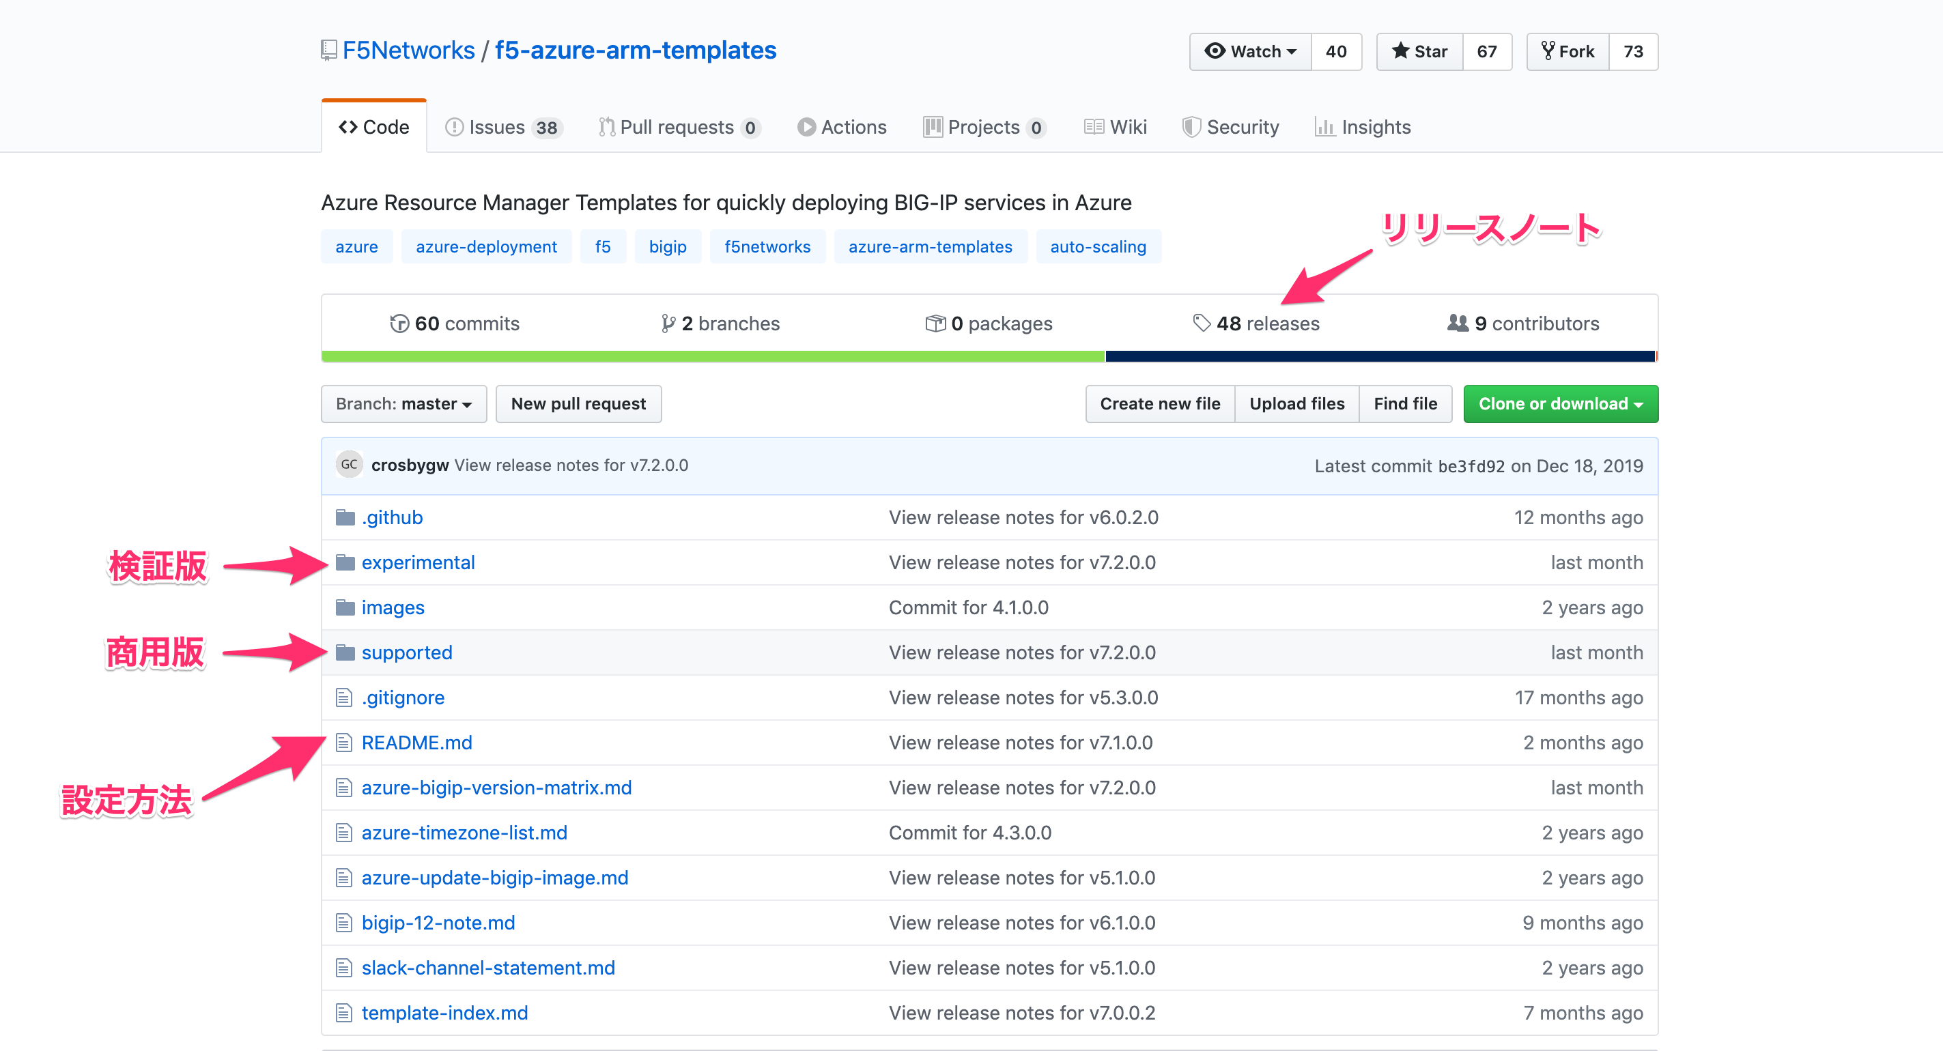Open the Insights tab

click(x=1362, y=128)
